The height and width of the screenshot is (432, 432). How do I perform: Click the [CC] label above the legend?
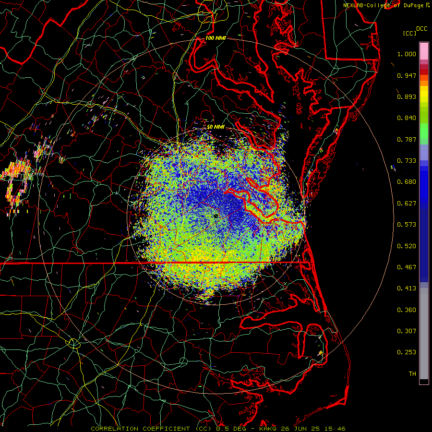409,33
